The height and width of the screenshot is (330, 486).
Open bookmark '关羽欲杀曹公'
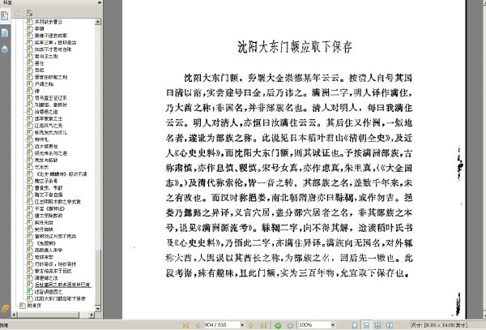coord(49,22)
